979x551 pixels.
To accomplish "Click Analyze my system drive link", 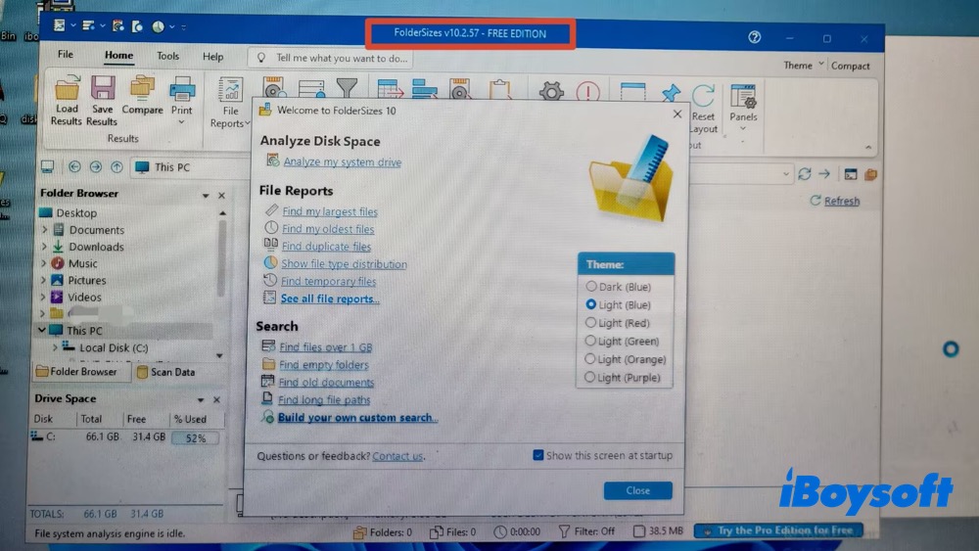I will tap(342, 161).
